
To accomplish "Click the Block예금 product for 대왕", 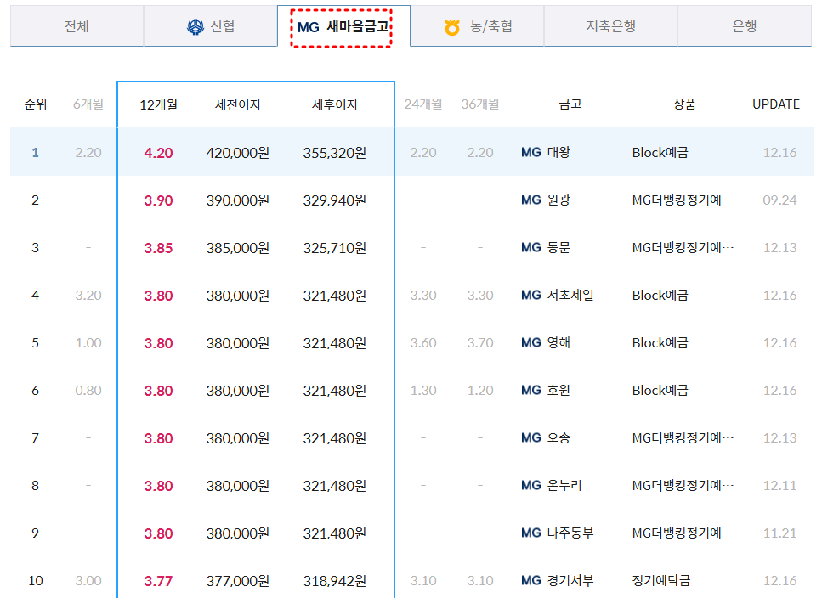I will coord(660,152).
